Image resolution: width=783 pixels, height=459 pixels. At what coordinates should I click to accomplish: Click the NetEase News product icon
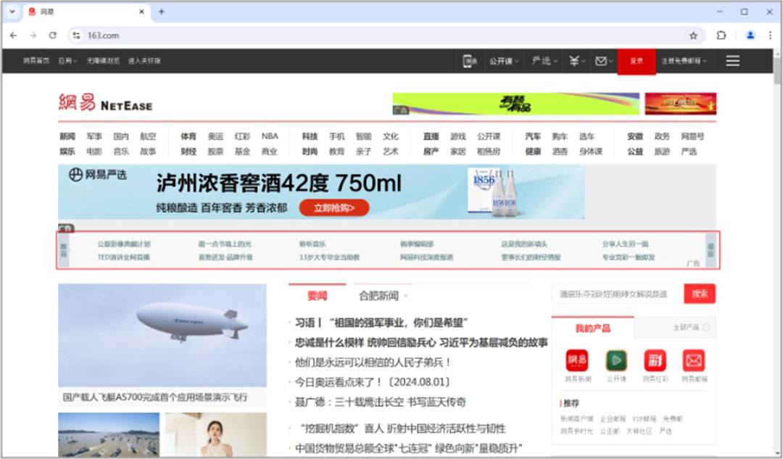point(578,360)
